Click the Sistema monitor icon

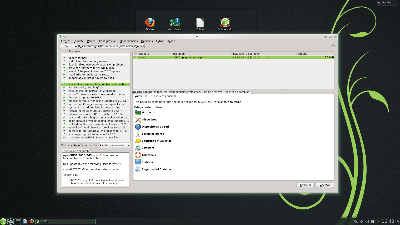pyautogui.click(x=138, y=162)
